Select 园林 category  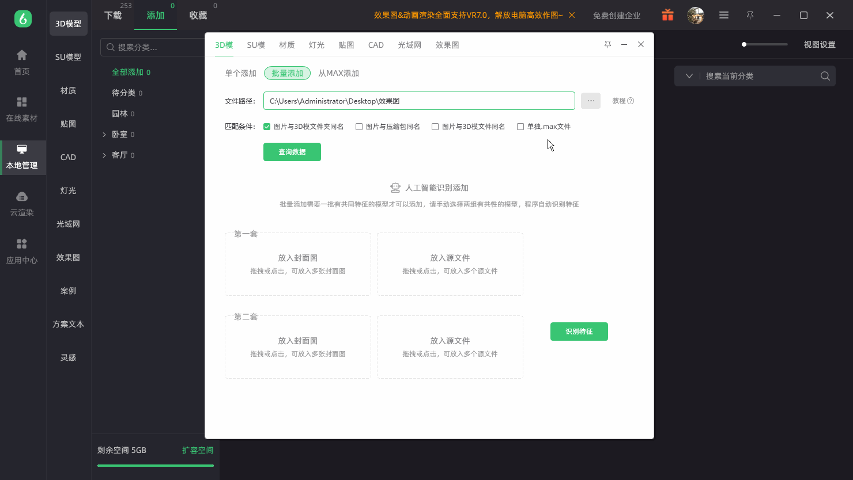[119, 113]
